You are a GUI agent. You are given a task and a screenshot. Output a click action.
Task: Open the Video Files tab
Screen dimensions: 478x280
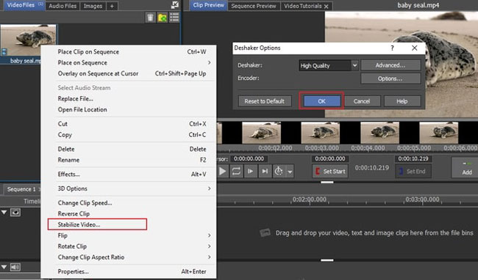(24, 5)
